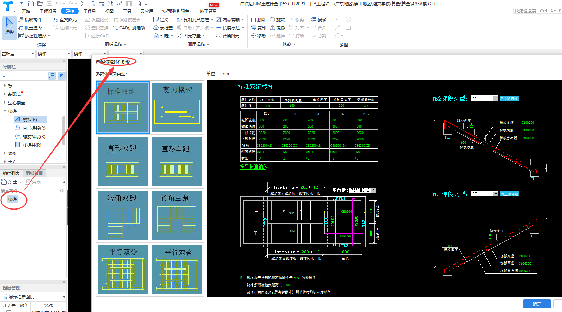This screenshot has width=562, height=312.
Task: Select 直形双跑 parametric thumbnail
Action: [x=123, y=161]
